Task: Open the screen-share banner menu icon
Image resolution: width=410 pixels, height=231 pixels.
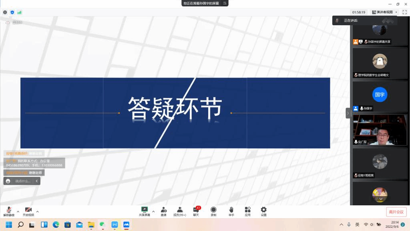Action: point(225,3)
